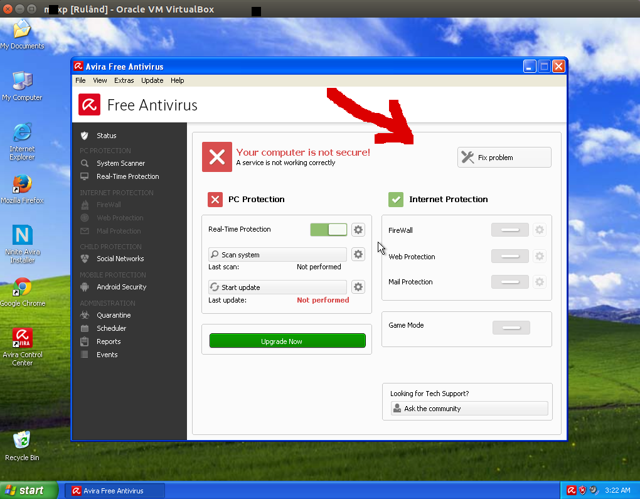Select Real-Time Protection in sidebar
640x499 pixels.
(129, 176)
